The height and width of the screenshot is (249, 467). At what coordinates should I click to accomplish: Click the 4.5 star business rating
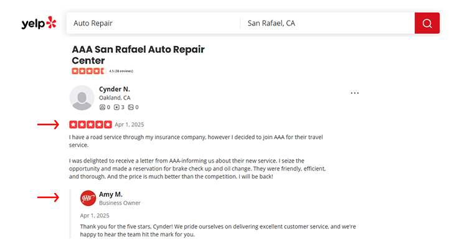pyautogui.click(x=89, y=71)
